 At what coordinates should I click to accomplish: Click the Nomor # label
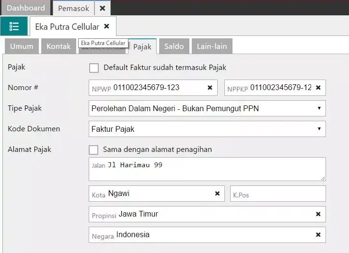tap(23, 88)
